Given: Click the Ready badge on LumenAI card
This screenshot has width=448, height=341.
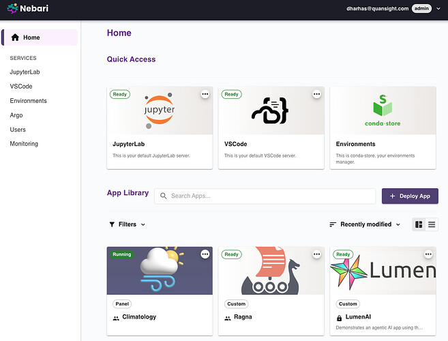Looking at the screenshot, I should click(x=343, y=254).
